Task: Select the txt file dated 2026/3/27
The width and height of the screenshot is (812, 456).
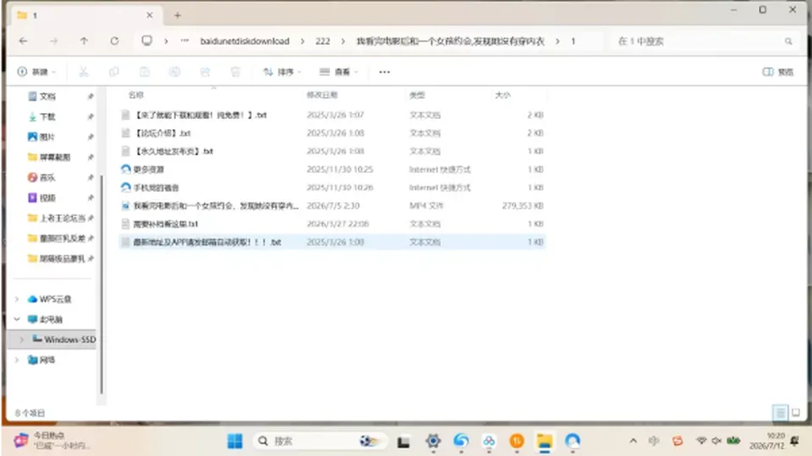Action: 332,224
